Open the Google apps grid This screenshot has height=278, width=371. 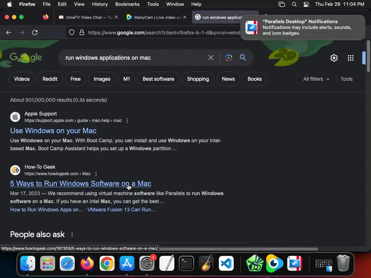pos(350,58)
